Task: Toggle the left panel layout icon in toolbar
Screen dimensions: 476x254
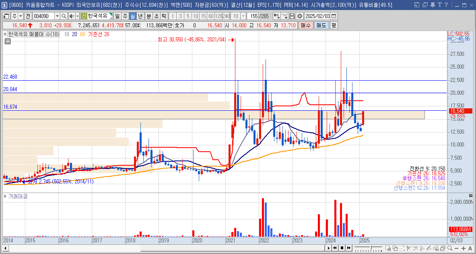Action: point(6,16)
